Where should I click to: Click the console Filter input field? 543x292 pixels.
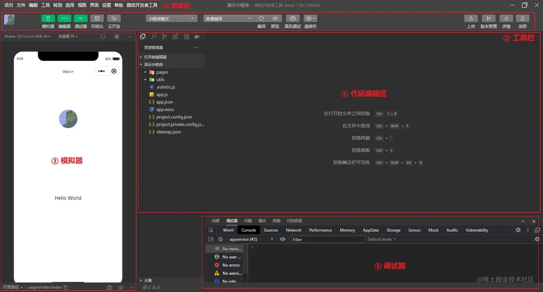328,239
